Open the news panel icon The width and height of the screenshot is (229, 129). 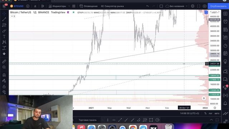coord(225,29)
